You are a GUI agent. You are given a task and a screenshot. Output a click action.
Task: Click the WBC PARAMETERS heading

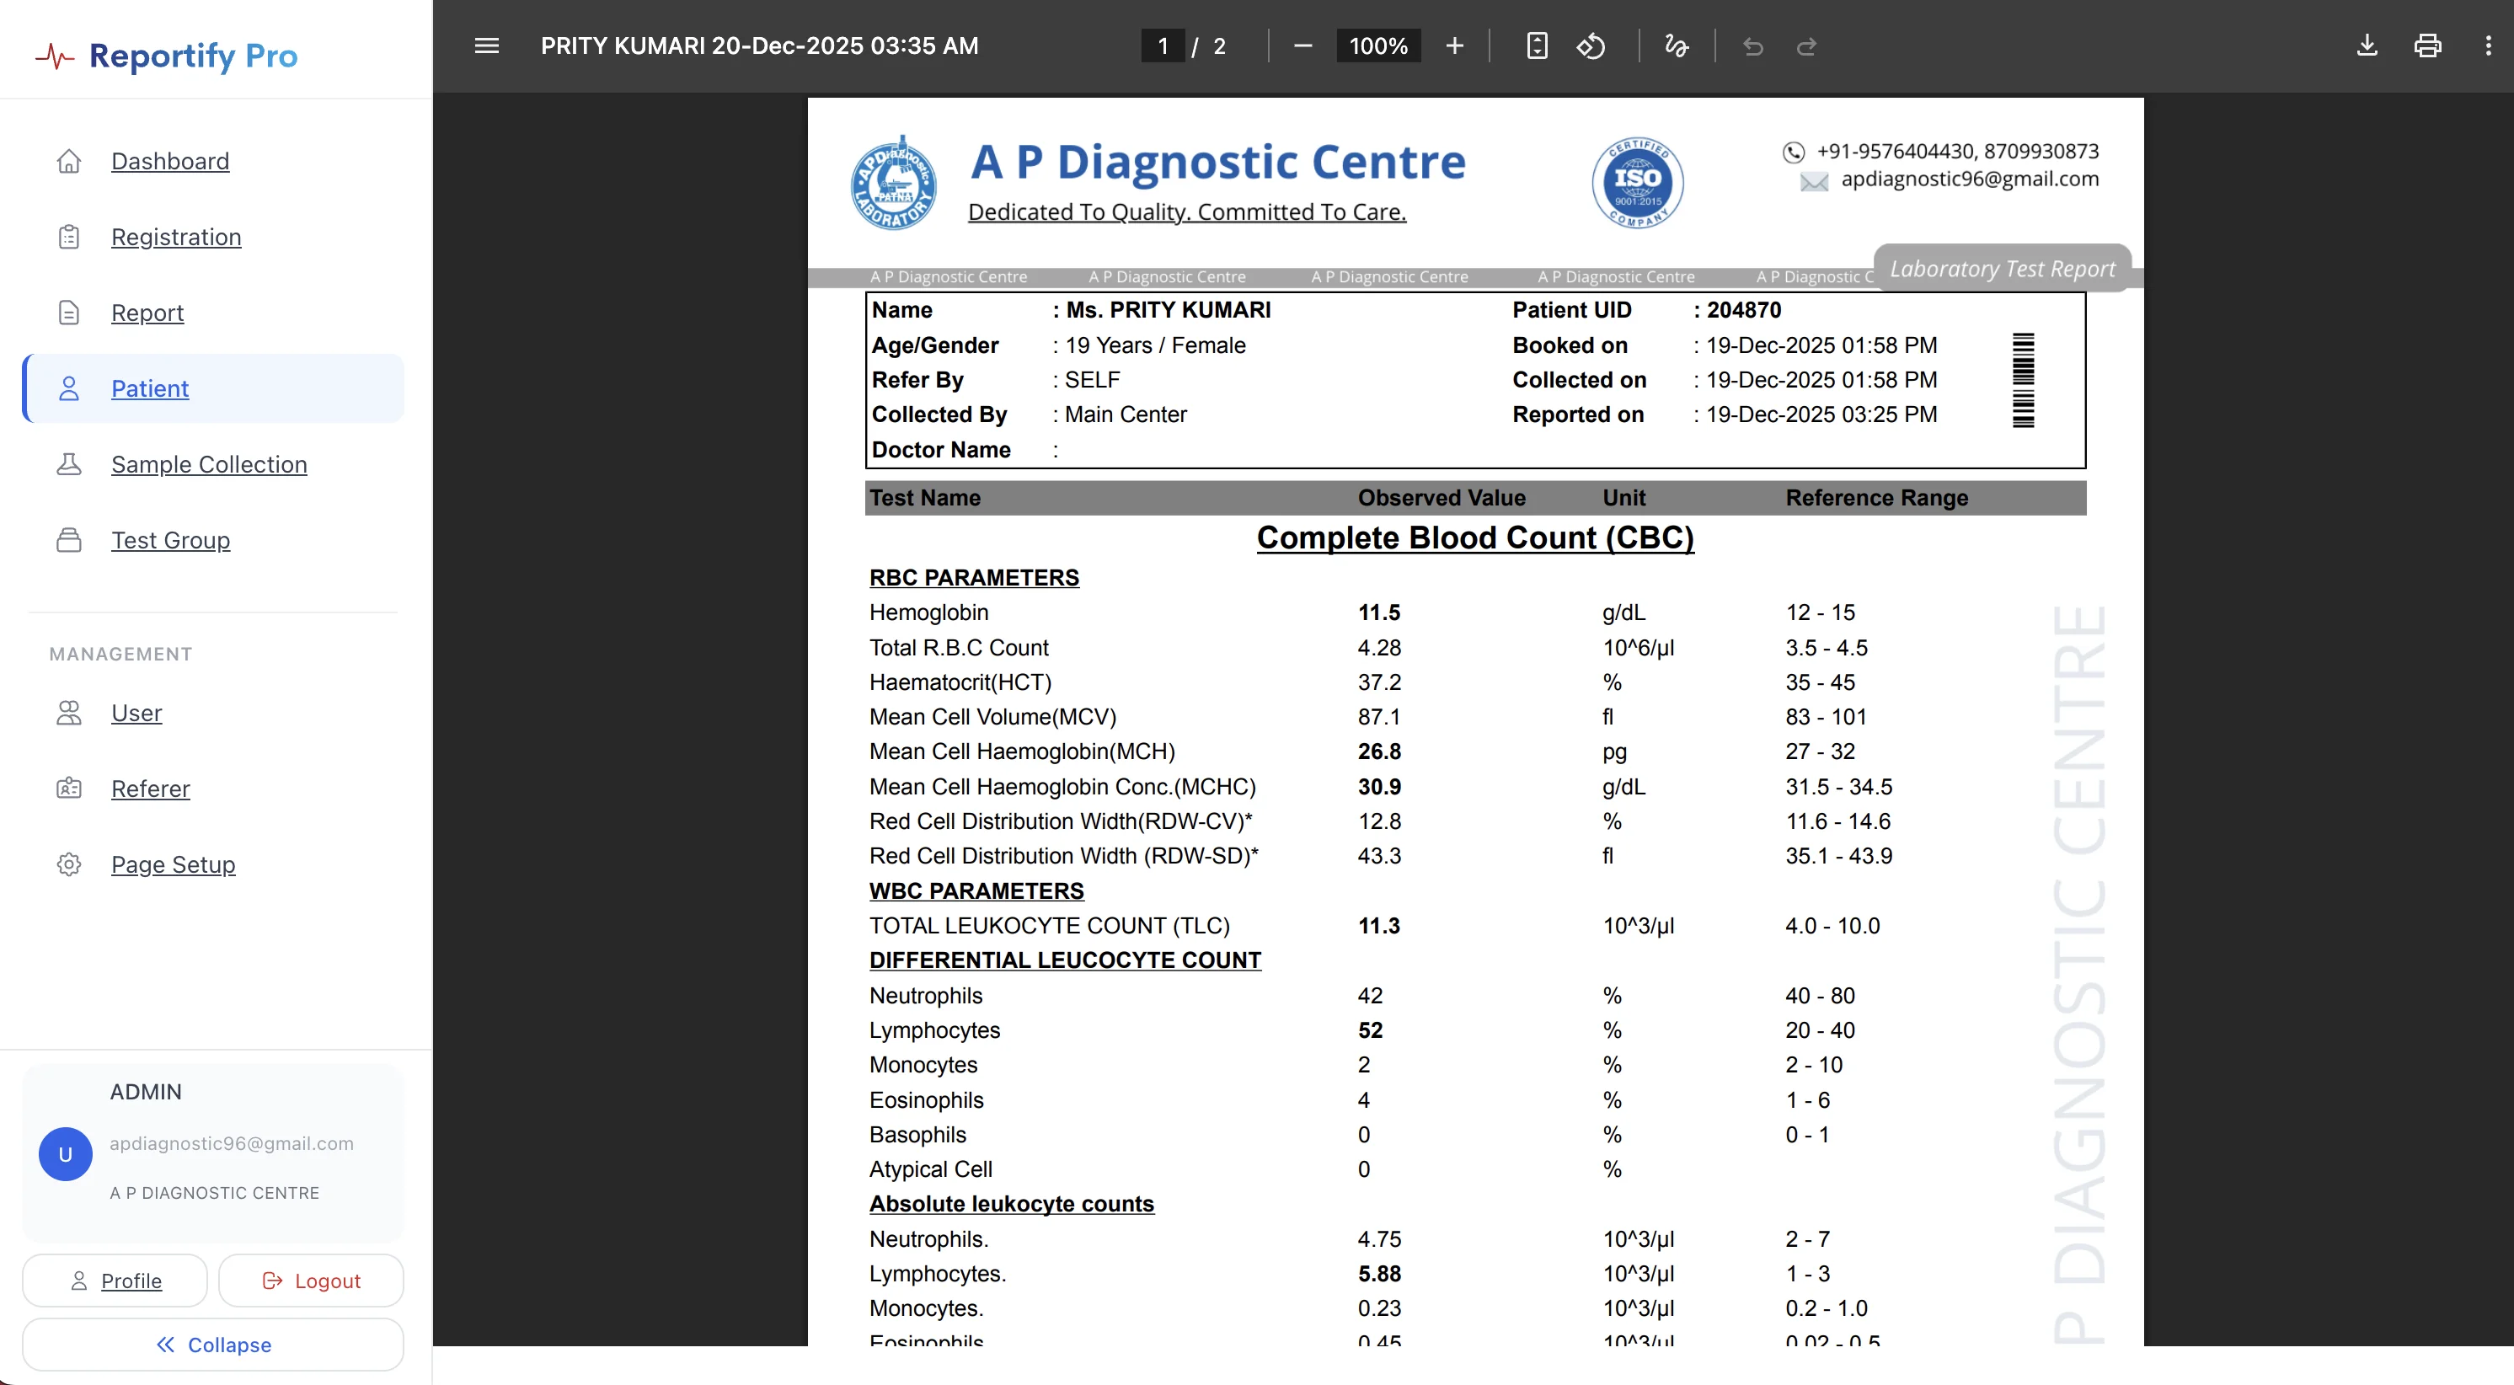976,891
